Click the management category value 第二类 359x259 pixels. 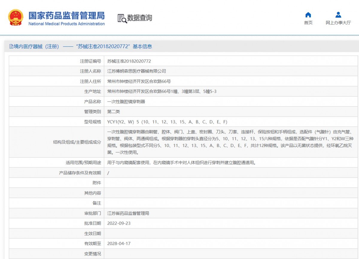click(x=113, y=112)
